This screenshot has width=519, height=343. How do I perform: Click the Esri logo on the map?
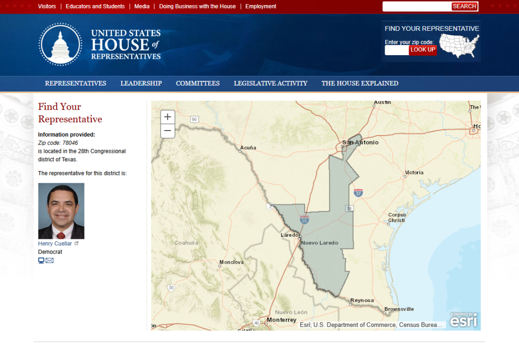[x=464, y=320]
